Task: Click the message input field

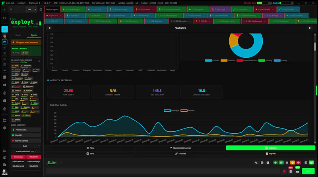Action: point(163,171)
